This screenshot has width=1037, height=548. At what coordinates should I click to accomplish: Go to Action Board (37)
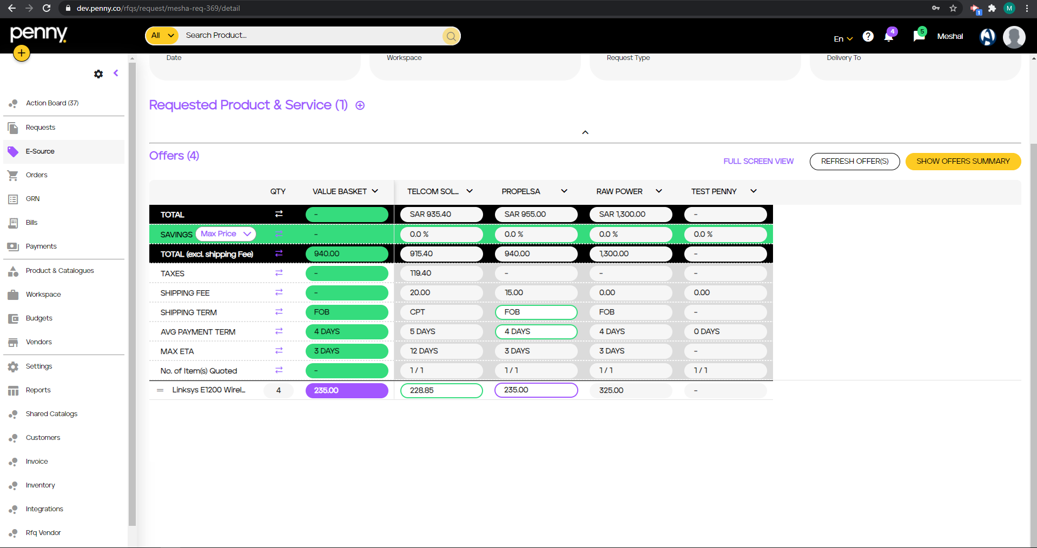pyautogui.click(x=52, y=103)
